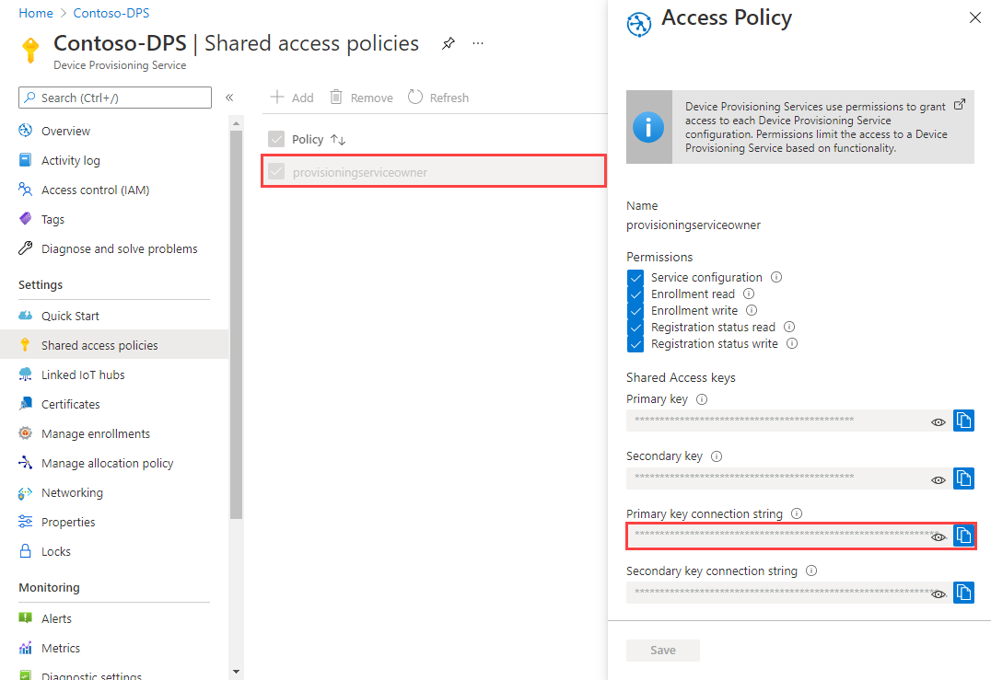
Task: Reveal the Secondary key value
Action: pos(939,479)
